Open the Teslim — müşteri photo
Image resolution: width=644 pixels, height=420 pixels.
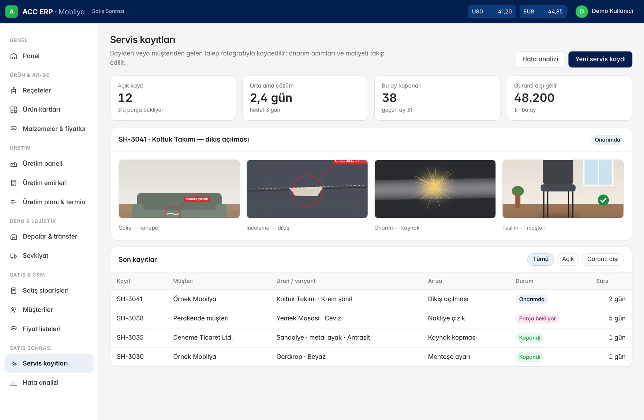click(x=563, y=189)
